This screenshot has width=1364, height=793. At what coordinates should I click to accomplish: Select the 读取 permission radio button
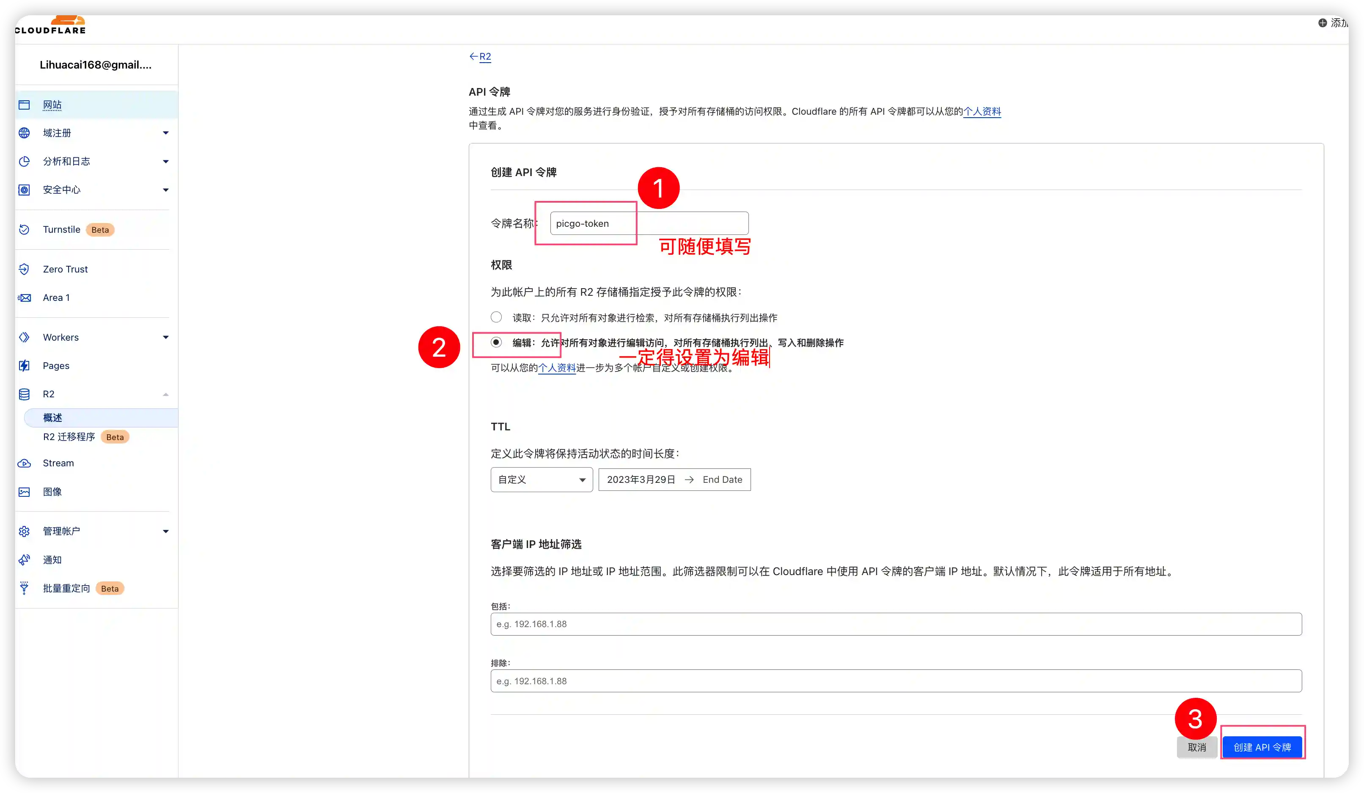[x=496, y=317]
